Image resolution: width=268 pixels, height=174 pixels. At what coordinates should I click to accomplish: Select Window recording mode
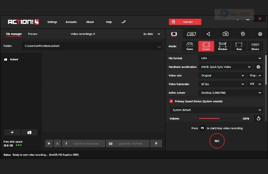tap(223, 46)
